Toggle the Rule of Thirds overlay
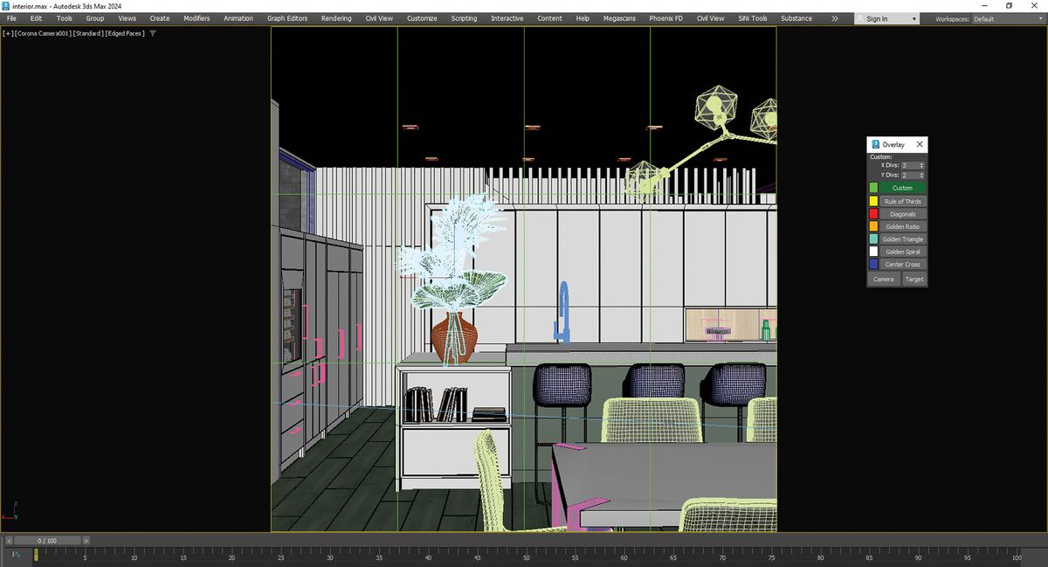The height and width of the screenshot is (567, 1048). pyautogui.click(x=902, y=201)
